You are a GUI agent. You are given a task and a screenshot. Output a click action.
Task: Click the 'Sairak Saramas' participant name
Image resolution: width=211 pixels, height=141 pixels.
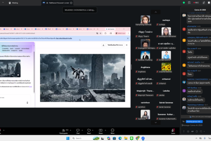coord(166,103)
